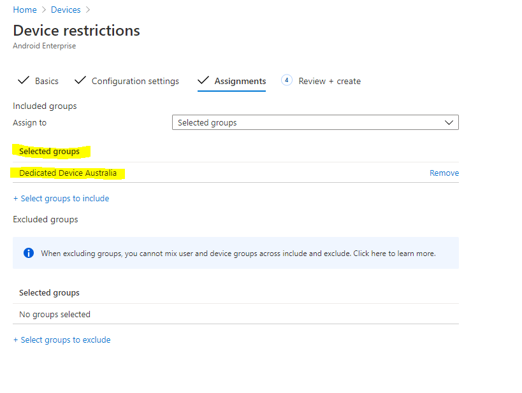Select the Assignments tab label
Image resolution: width=522 pixels, height=393 pixels.
click(x=240, y=81)
